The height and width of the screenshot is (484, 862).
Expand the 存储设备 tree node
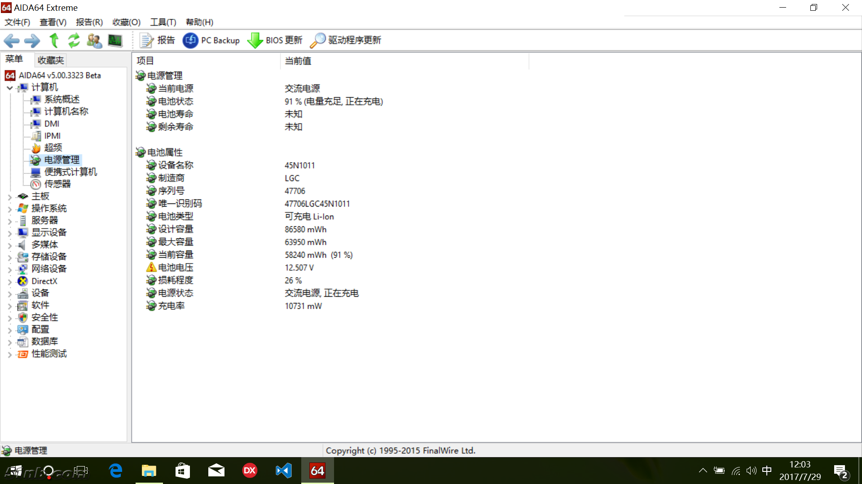tap(10, 257)
